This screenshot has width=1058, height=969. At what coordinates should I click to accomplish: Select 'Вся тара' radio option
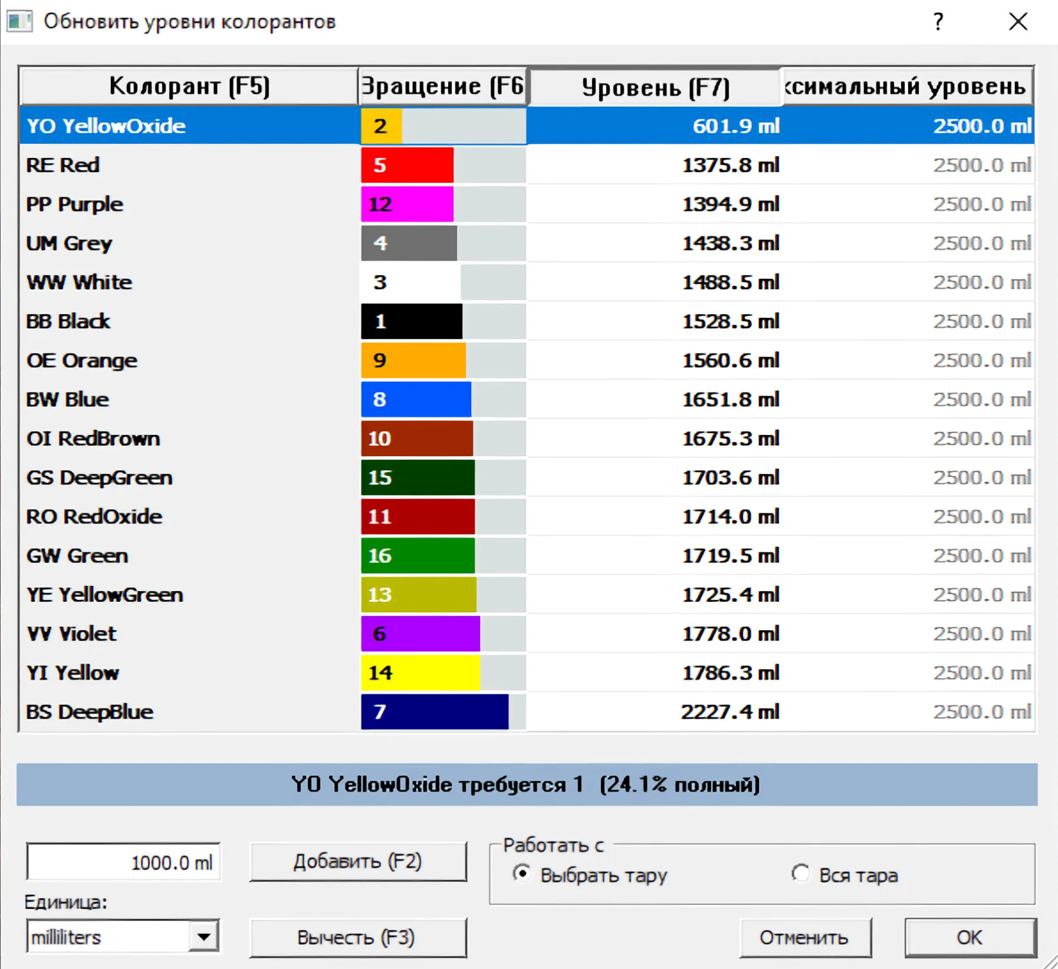pyautogui.click(x=800, y=874)
